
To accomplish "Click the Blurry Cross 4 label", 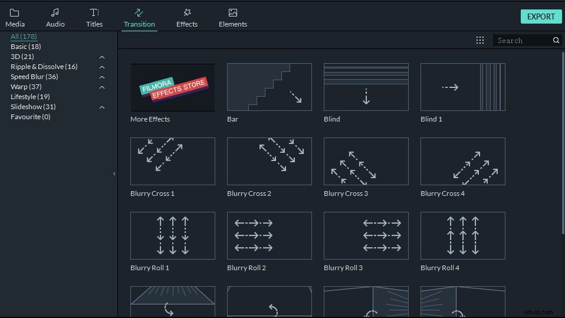I will click(442, 194).
